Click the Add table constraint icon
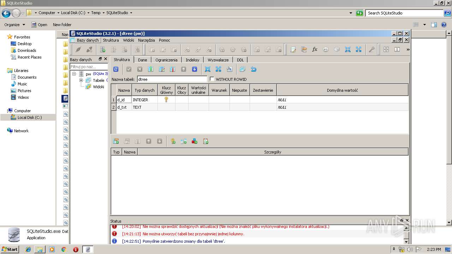 pyautogui.click(x=115, y=141)
